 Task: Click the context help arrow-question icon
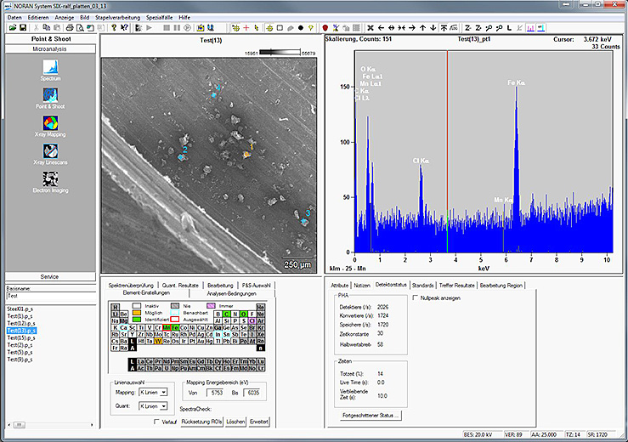pyautogui.click(x=124, y=28)
